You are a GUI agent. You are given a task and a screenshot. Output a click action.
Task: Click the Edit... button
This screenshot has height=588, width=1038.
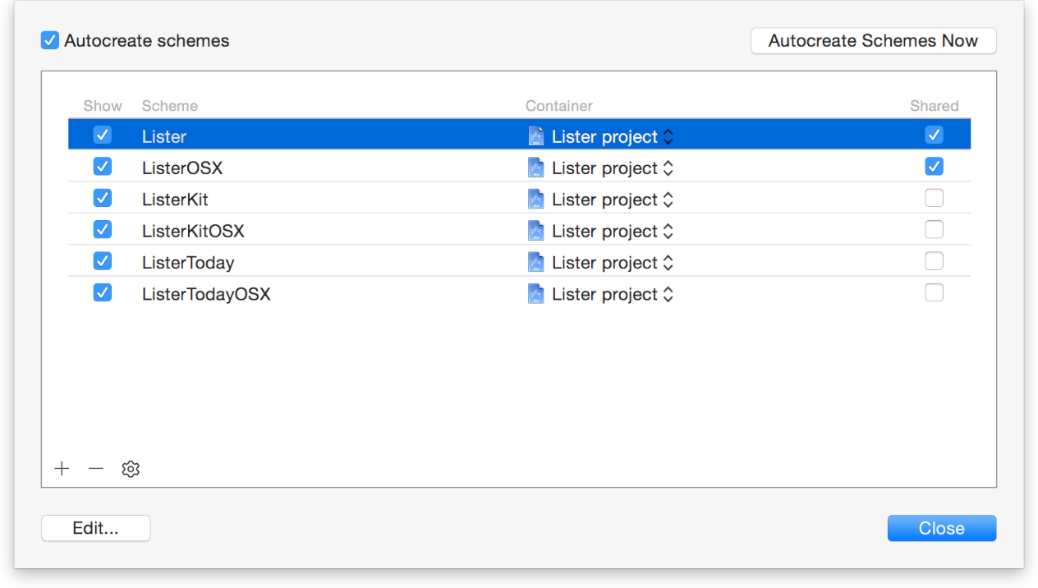pyautogui.click(x=95, y=529)
